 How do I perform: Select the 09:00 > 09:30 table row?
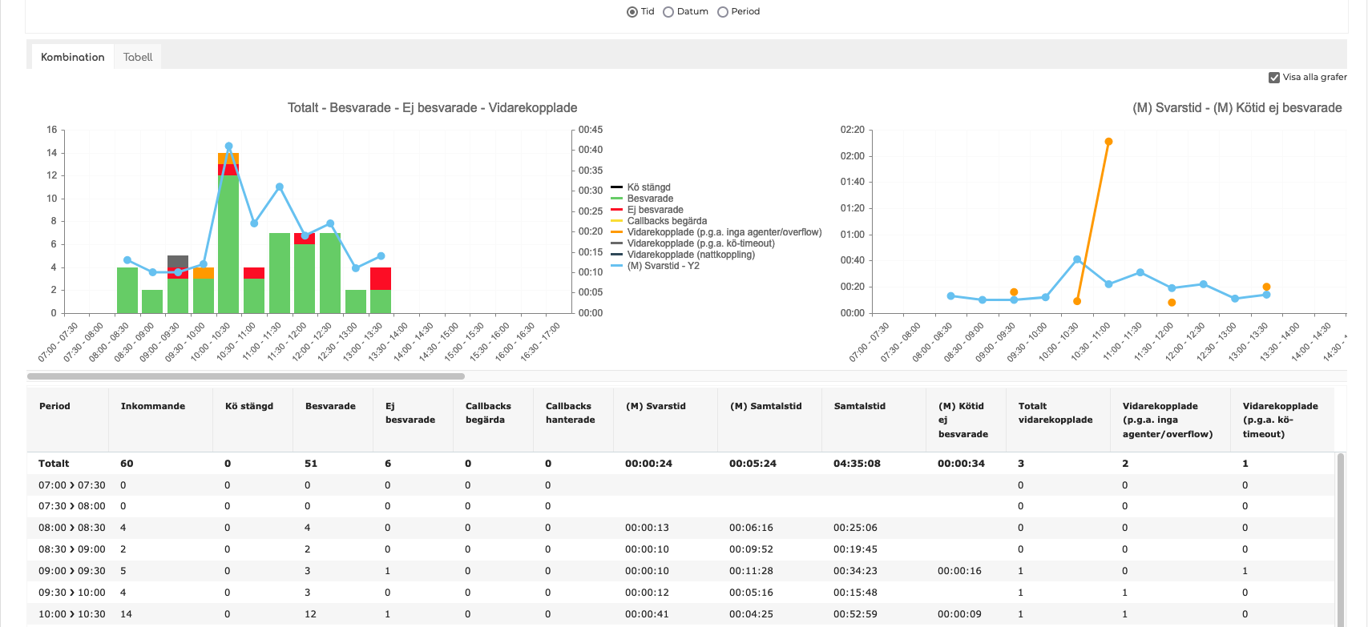[x=72, y=571]
